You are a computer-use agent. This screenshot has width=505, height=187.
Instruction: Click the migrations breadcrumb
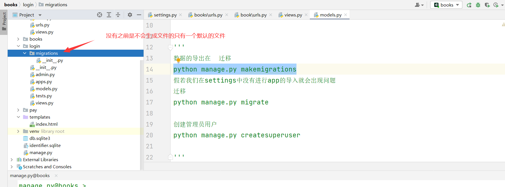53,5
